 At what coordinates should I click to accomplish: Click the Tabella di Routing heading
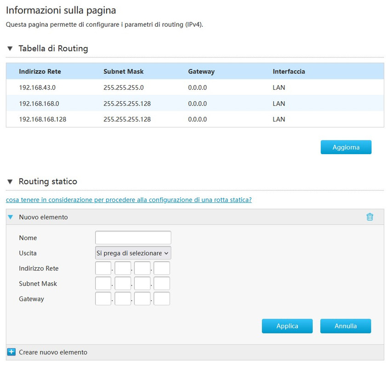click(x=53, y=49)
